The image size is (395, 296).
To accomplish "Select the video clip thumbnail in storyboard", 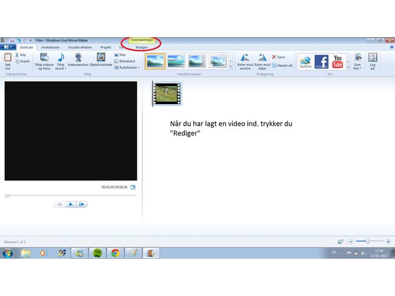I will [167, 93].
